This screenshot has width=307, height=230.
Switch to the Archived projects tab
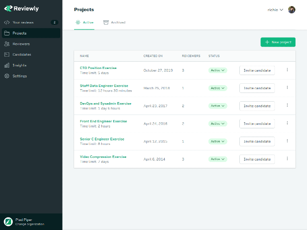(114, 23)
